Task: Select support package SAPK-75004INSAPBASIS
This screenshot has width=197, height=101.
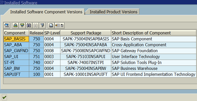Action: coord(86,39)
